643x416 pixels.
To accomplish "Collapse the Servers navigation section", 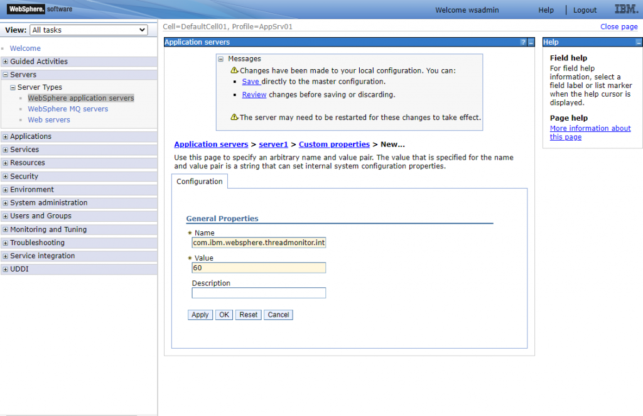I will (x=5, y=75).
